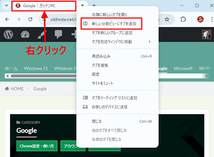Open the ホーム navigation link
The height and width of the screenshot is (157, 214).
click(x=11, y=69)
